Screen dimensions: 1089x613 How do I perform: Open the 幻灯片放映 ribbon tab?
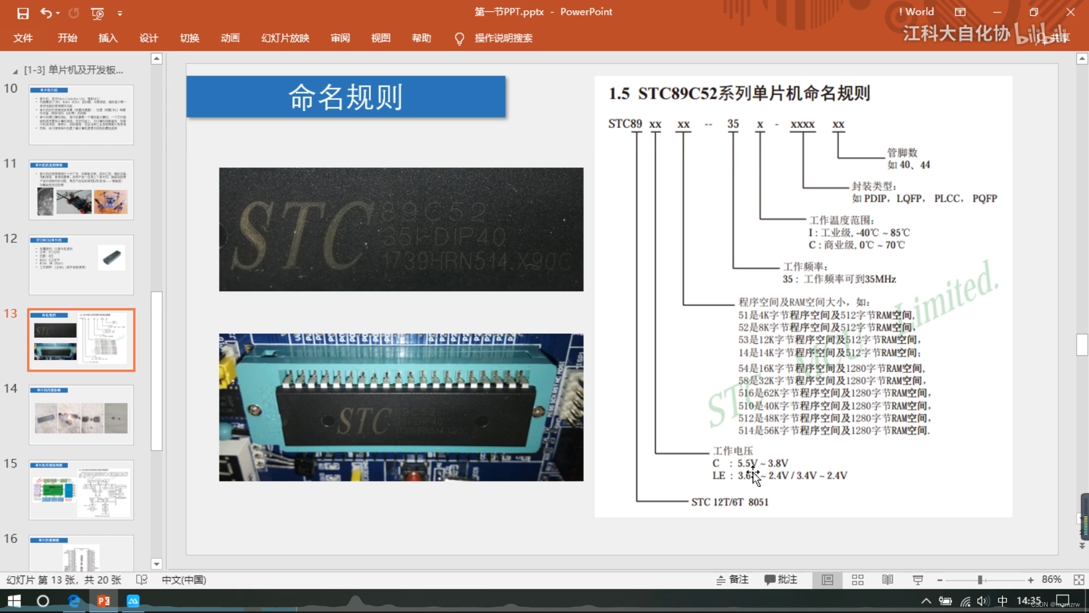pyautogui.click(x=285, y=38)
